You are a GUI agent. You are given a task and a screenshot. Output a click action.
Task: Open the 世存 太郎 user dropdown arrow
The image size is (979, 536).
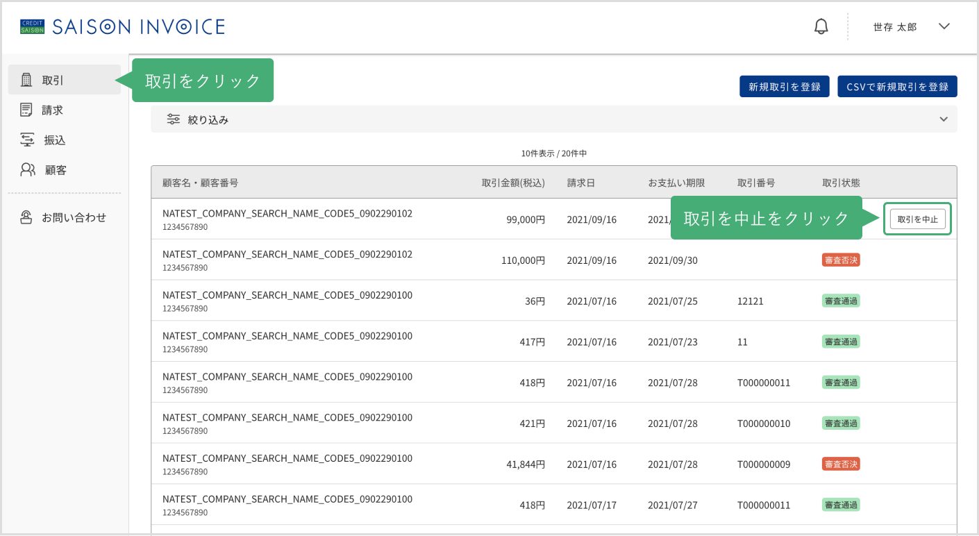click(x=944, y=26)
